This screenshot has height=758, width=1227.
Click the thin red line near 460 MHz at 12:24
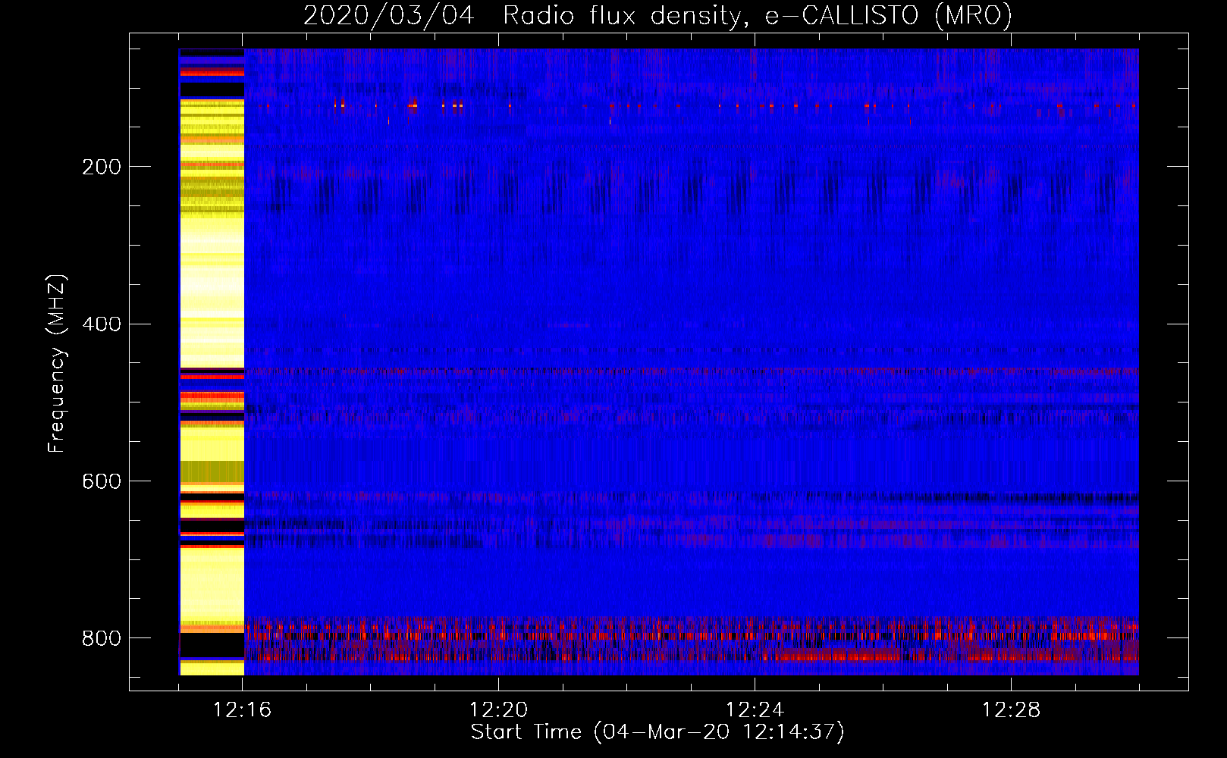click(755, 371)
